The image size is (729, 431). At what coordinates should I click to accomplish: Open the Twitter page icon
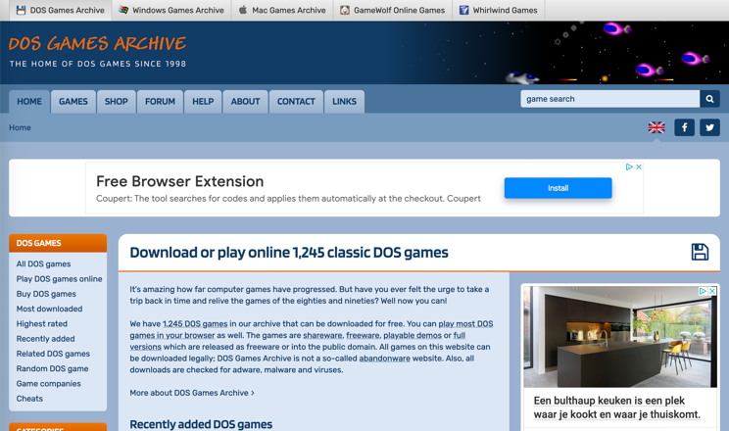pos(709,127)
